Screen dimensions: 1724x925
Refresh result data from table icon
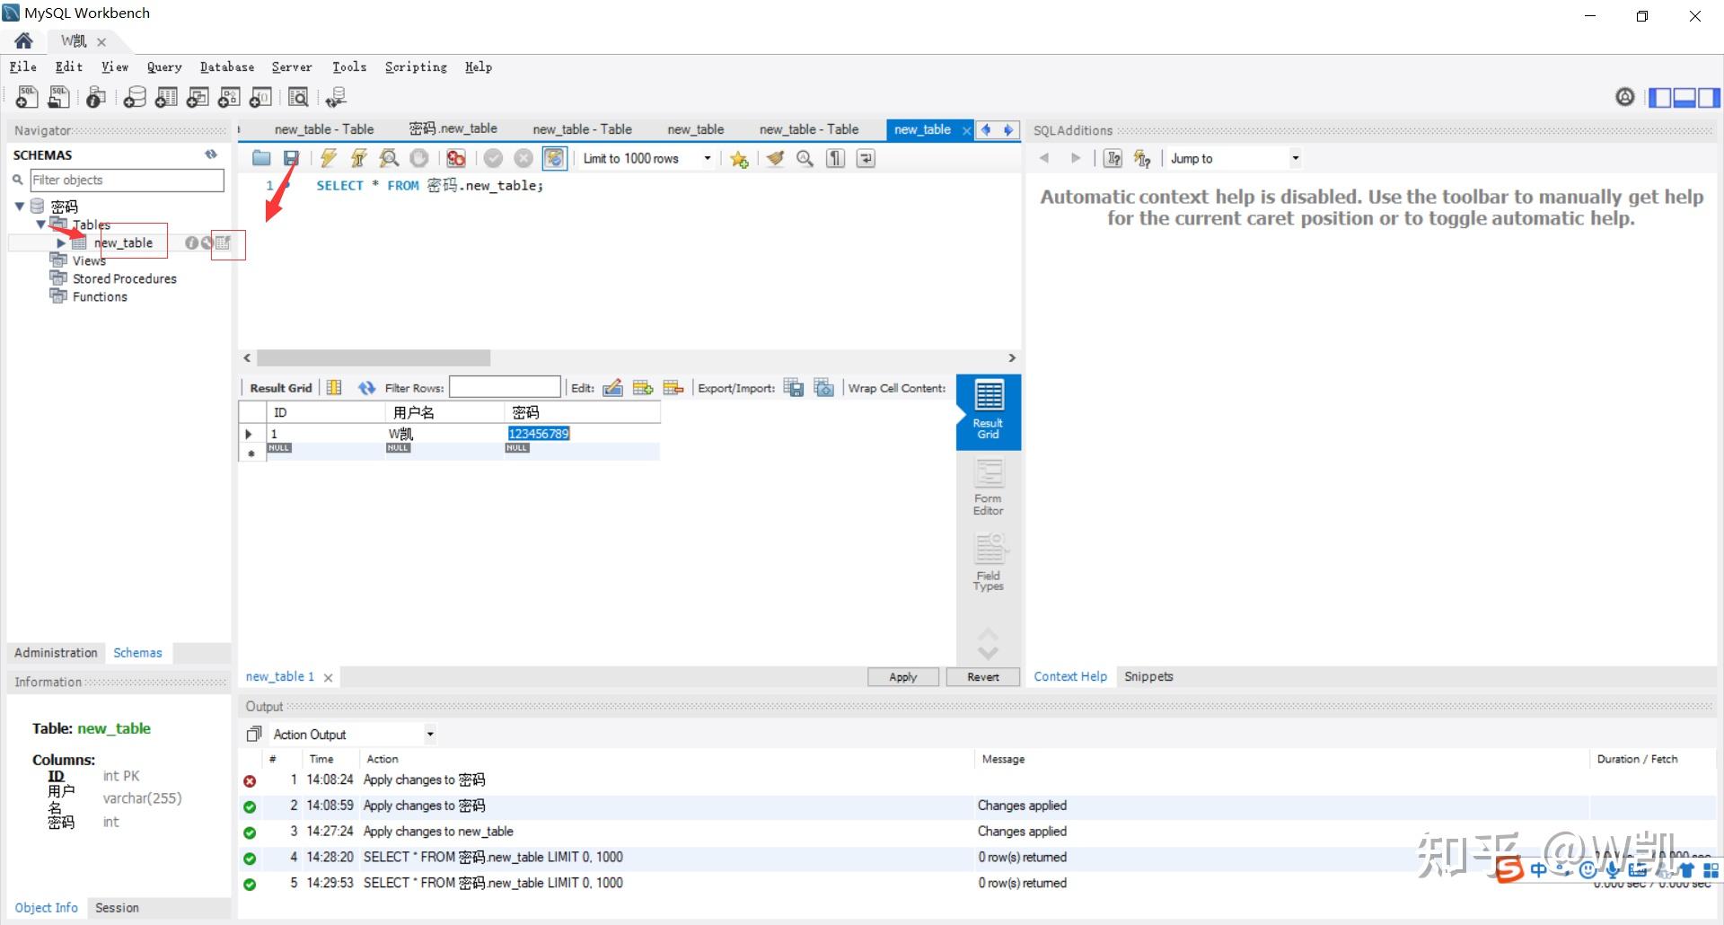coord(366,388)
